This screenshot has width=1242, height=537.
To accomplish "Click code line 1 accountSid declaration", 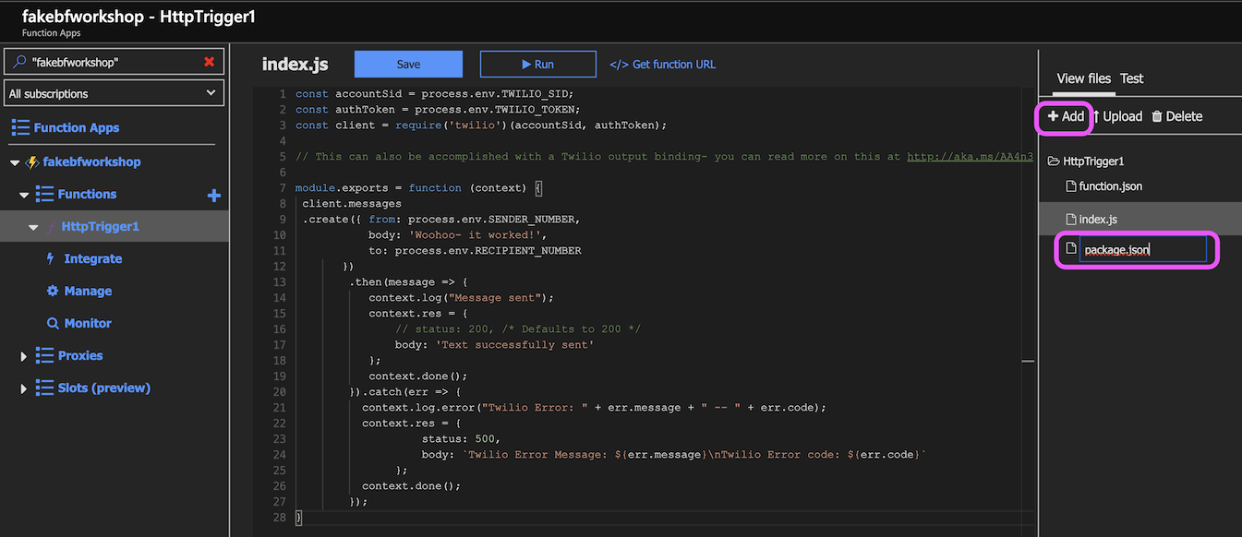I will pyautogui.click(x=434, y=94).
